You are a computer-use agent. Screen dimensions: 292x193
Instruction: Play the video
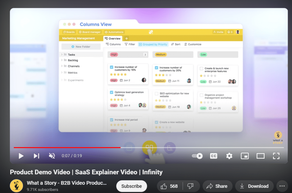[21, 156]
